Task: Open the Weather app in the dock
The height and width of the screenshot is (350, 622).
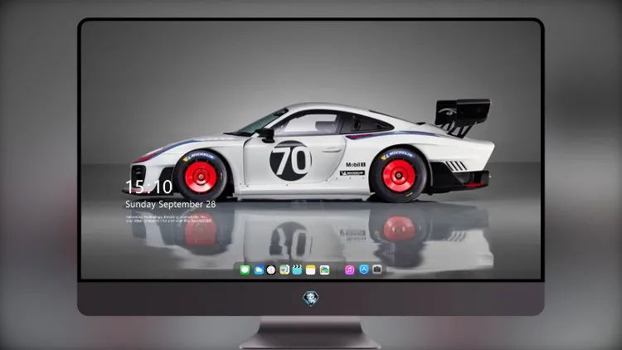Action: 258,270
